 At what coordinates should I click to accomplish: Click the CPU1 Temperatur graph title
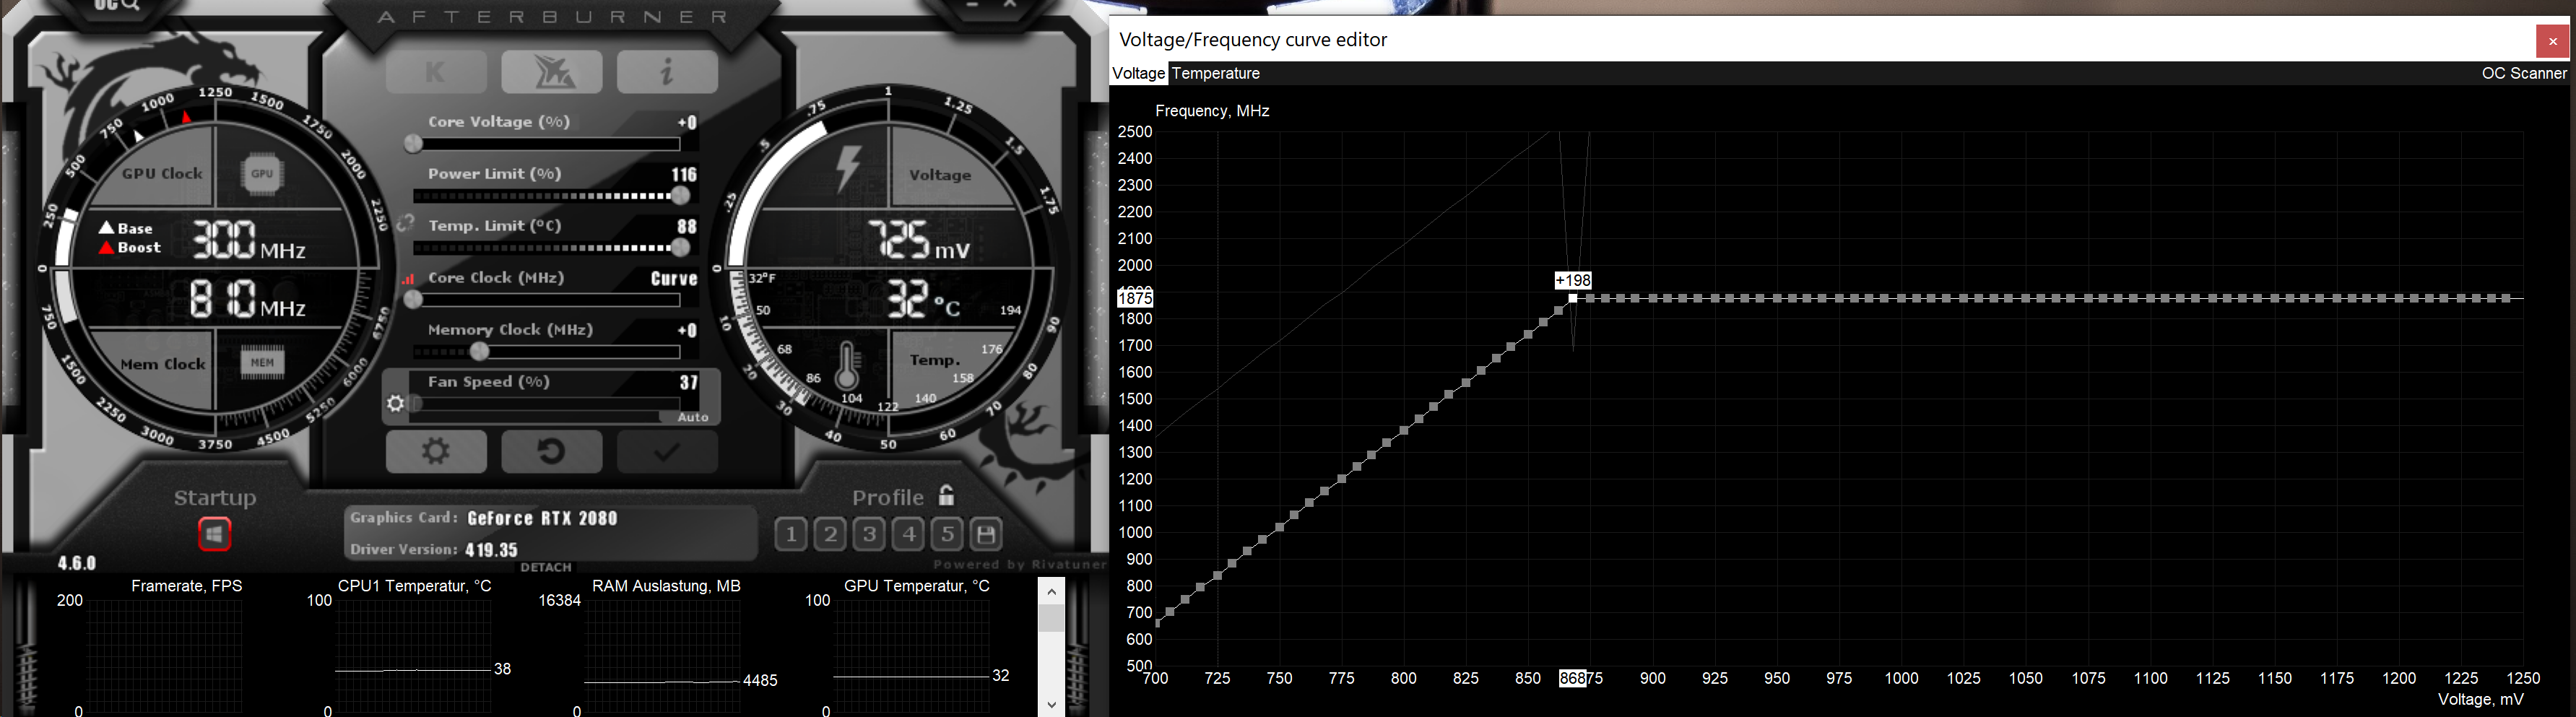[x=415, y=586]
